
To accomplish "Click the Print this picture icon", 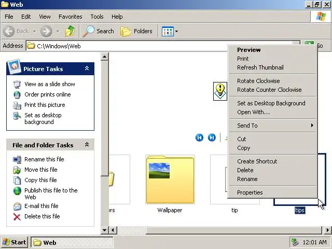I will coord(17,105).
